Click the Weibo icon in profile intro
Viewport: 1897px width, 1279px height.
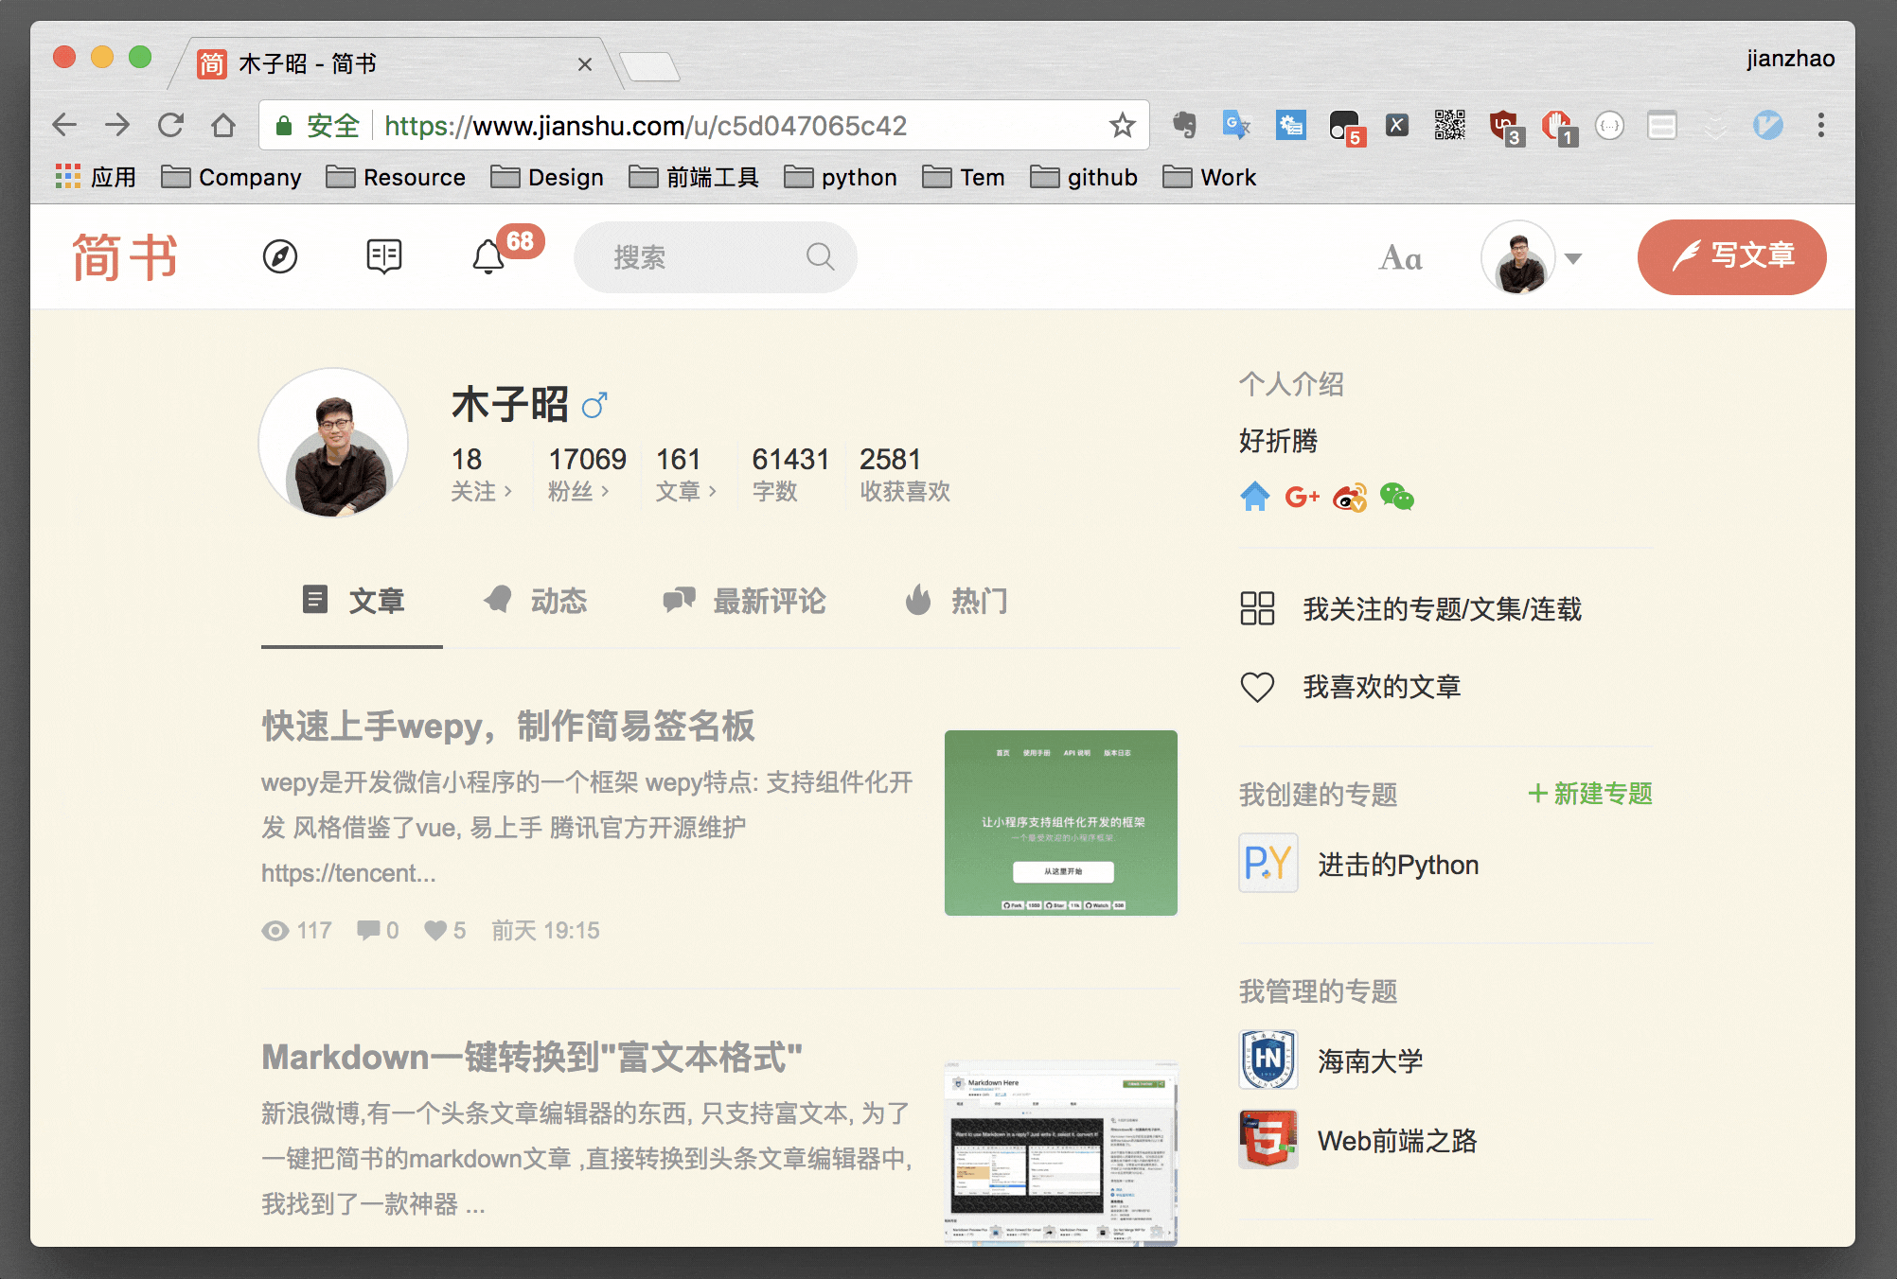[x=1350, y=497]
